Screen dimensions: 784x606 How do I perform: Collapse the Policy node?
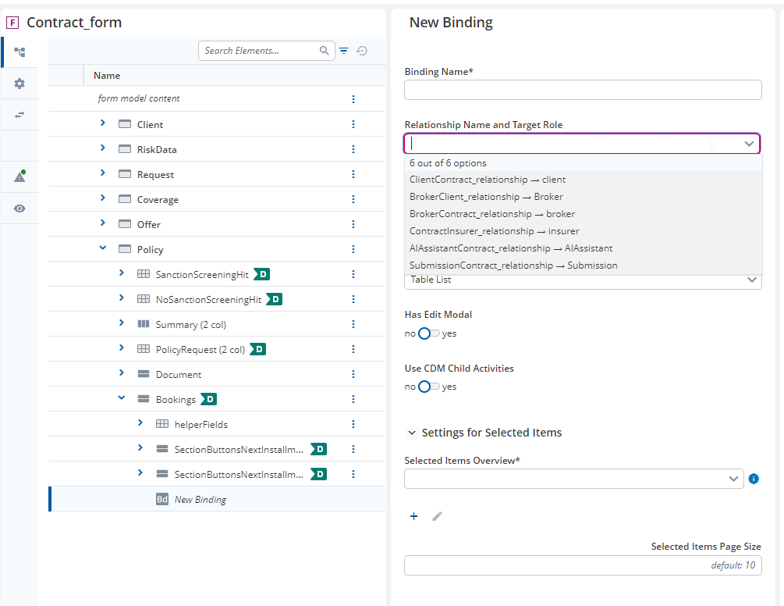102,248
